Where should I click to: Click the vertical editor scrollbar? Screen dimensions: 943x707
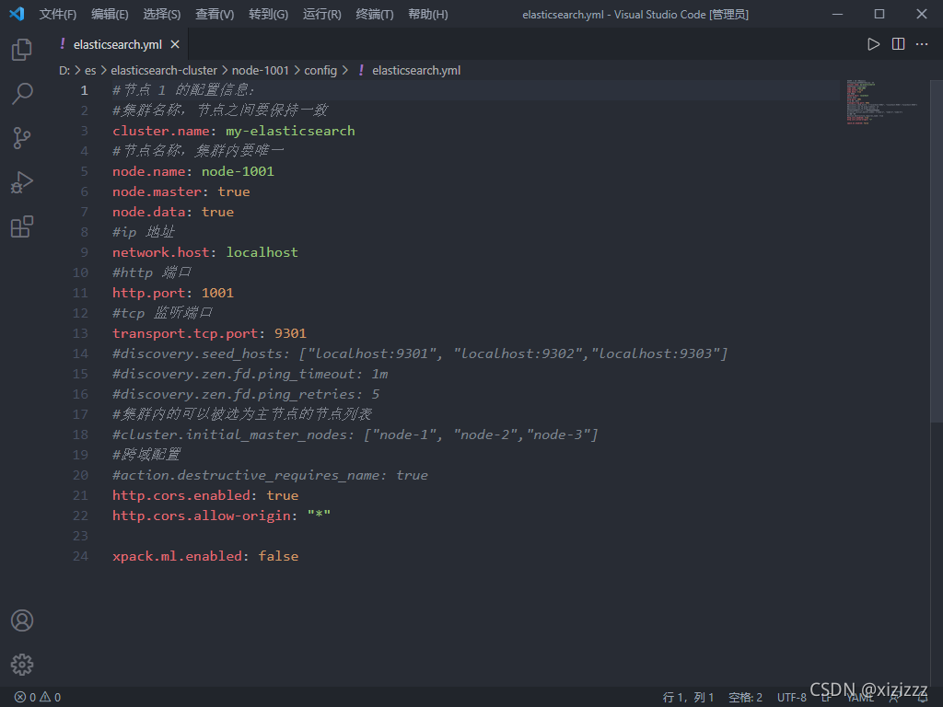937,252
